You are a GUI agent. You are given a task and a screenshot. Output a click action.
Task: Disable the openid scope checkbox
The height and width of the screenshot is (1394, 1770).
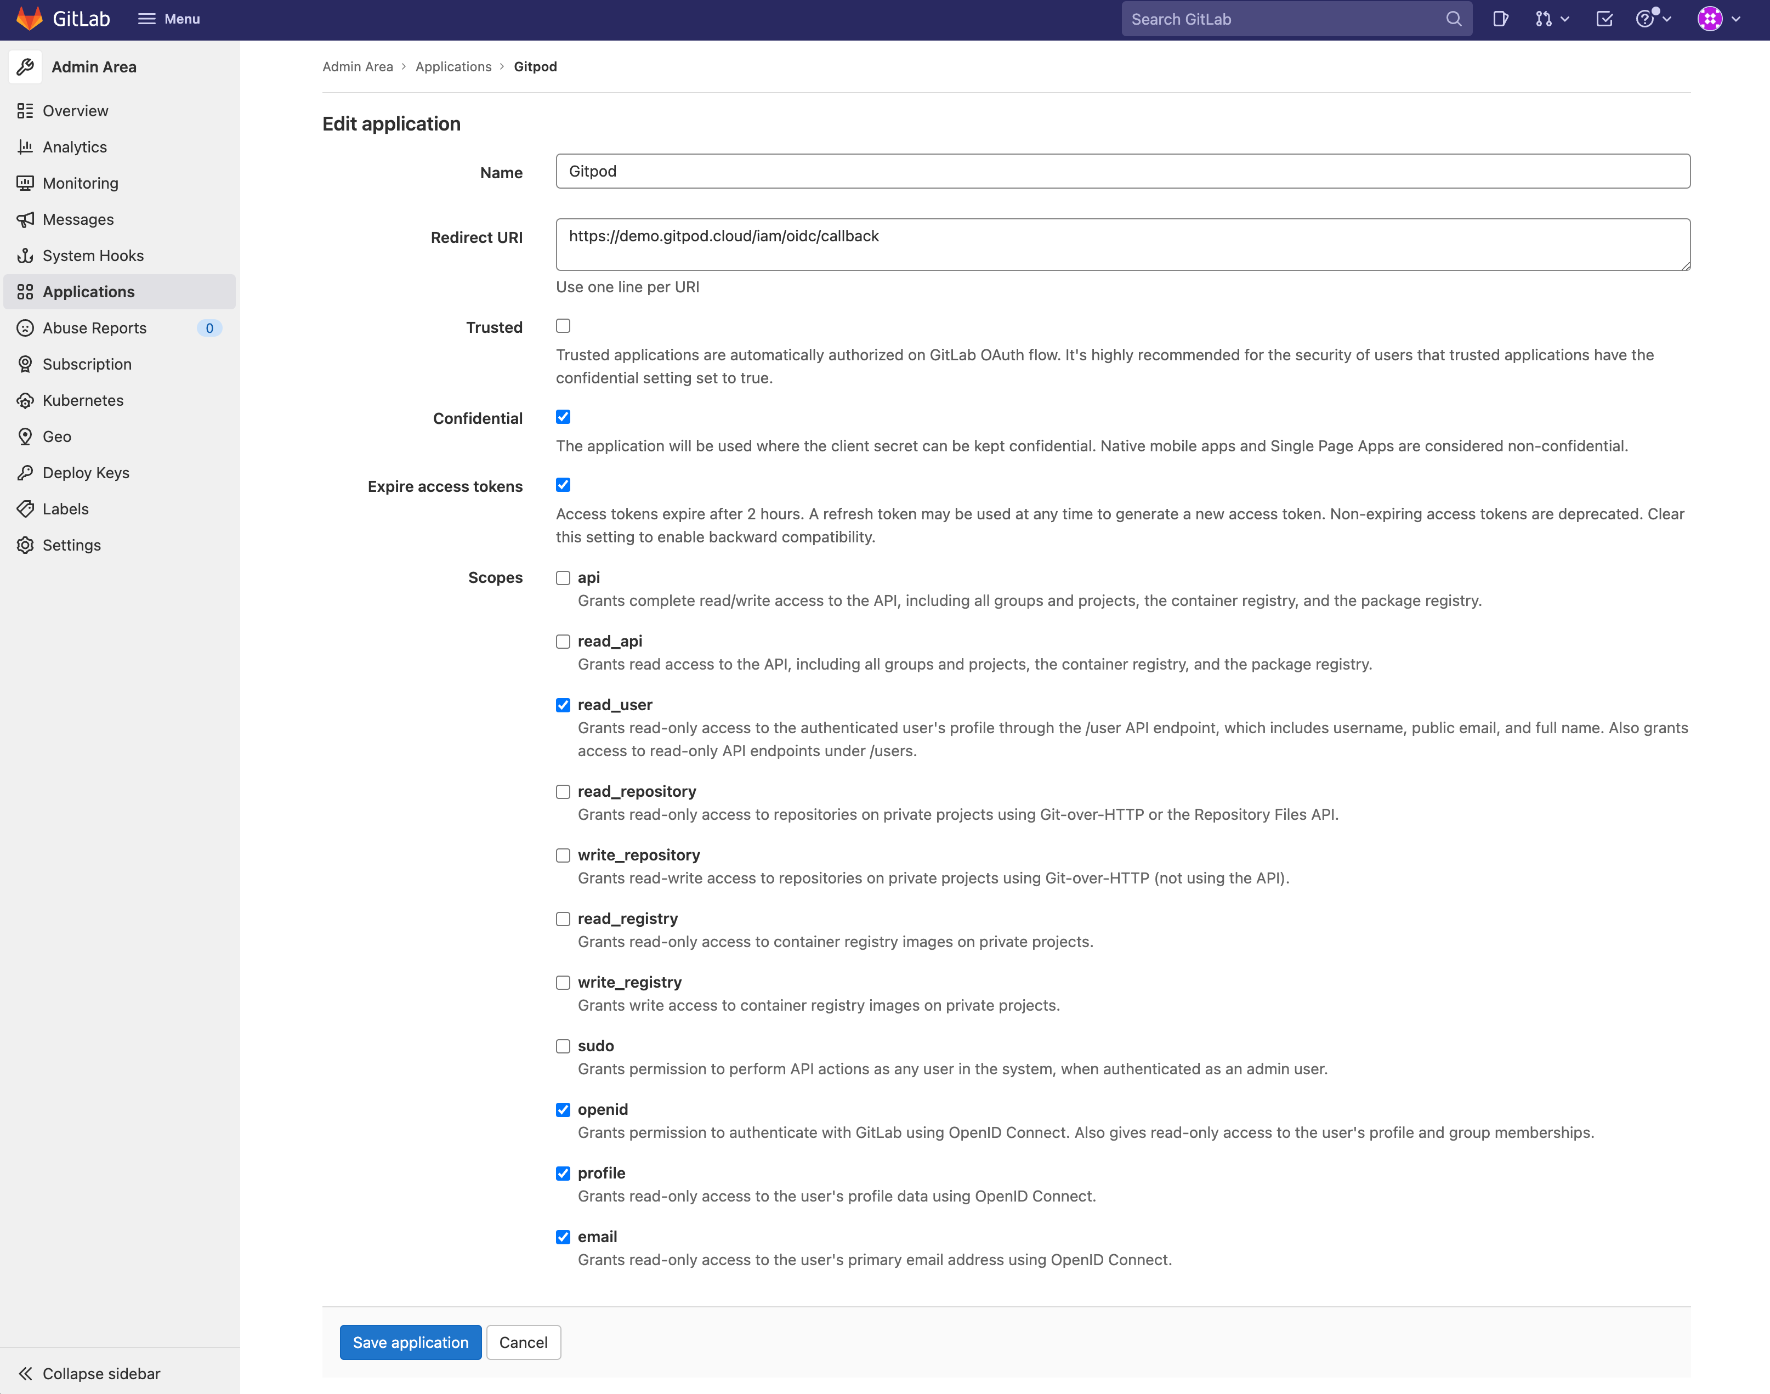tap(563, 1110)
